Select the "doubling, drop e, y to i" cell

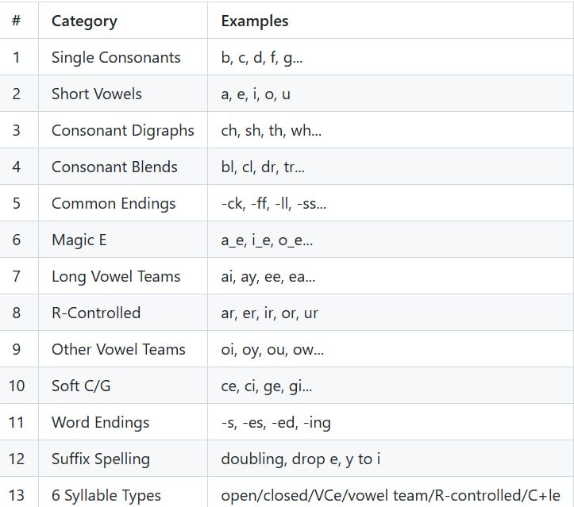300,459
